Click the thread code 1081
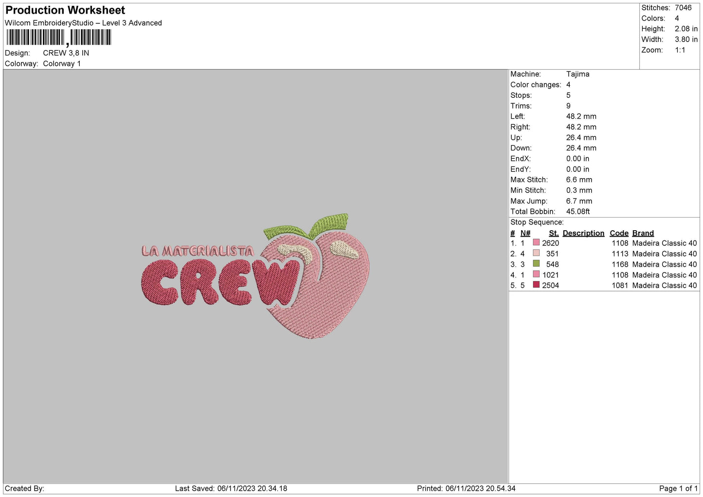The width and height of the screenshot is (703, 497). tap(620, 286)
